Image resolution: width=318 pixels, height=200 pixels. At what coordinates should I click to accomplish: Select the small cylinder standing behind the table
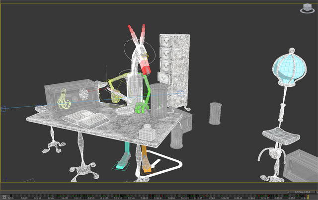(x=215, y=114)
